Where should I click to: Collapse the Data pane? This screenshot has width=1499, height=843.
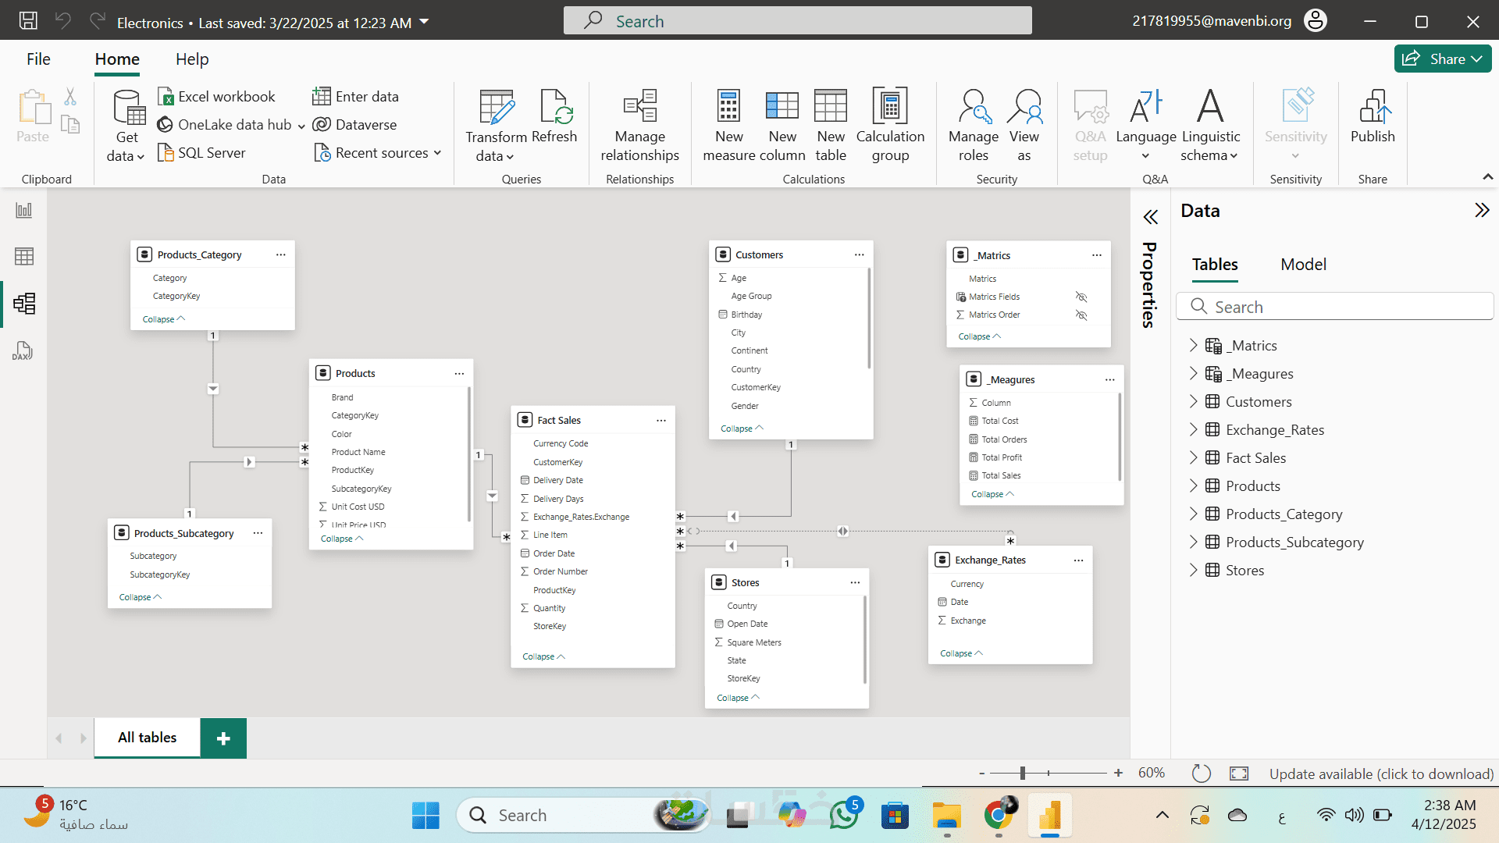coord(1482,210)
